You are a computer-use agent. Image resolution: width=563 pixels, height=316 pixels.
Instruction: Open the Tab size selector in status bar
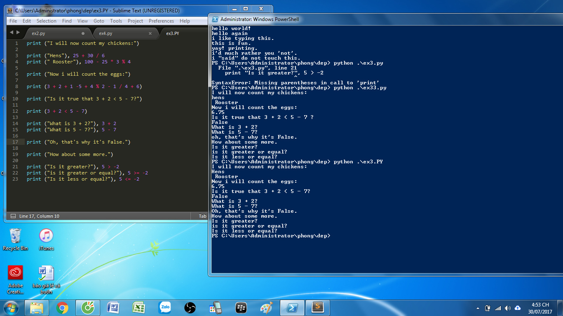pos(202,216)
